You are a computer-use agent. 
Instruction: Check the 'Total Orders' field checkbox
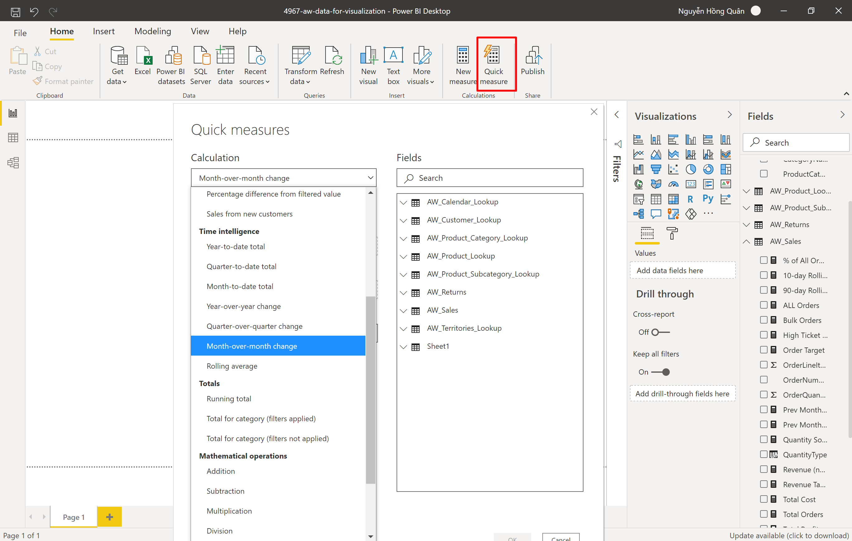[x=764, y=514]
